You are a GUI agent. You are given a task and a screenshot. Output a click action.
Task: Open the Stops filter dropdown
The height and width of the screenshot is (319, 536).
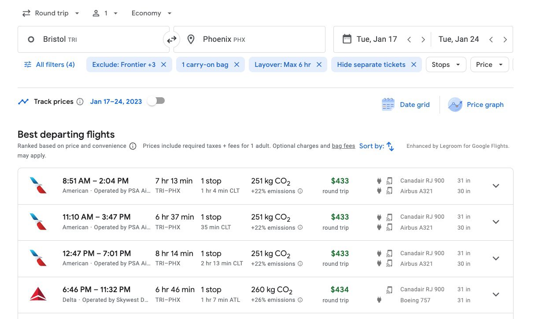[446, 64]
